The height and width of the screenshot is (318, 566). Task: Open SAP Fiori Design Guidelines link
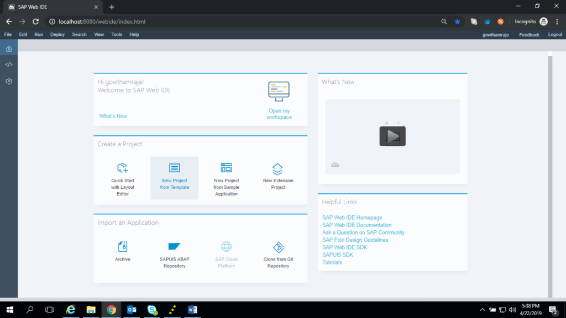(x=355, y=240)
